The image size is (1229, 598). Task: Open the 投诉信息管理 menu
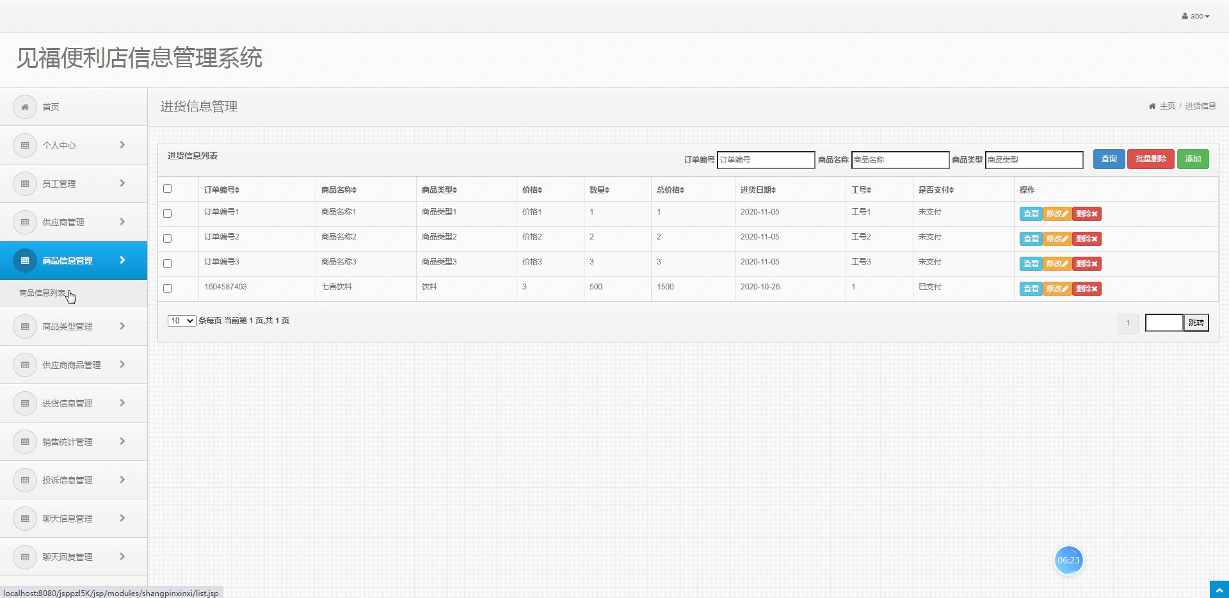click(74, 480)
